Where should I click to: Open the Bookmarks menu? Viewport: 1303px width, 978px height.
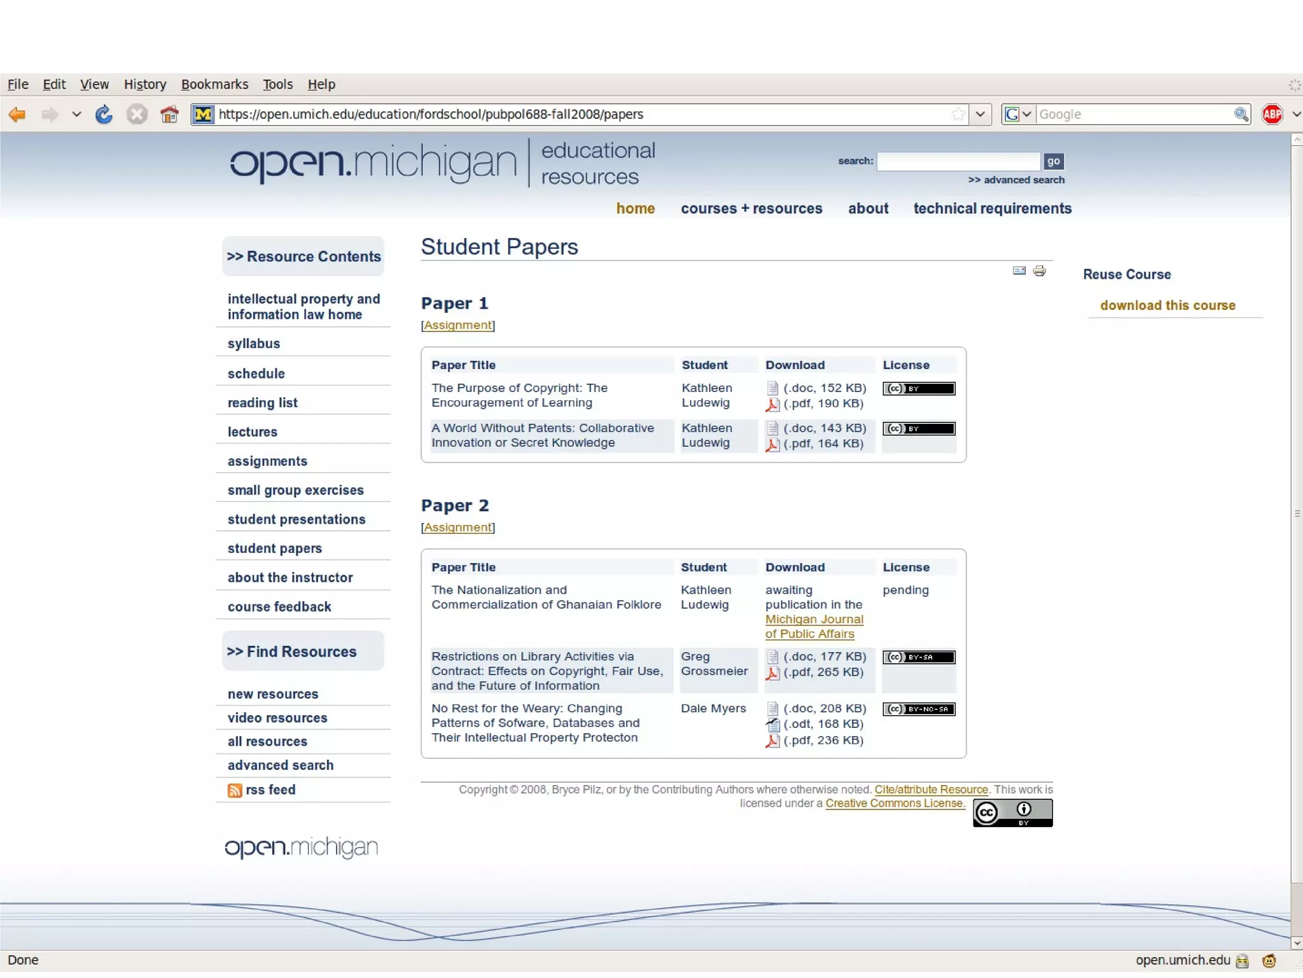214,84
